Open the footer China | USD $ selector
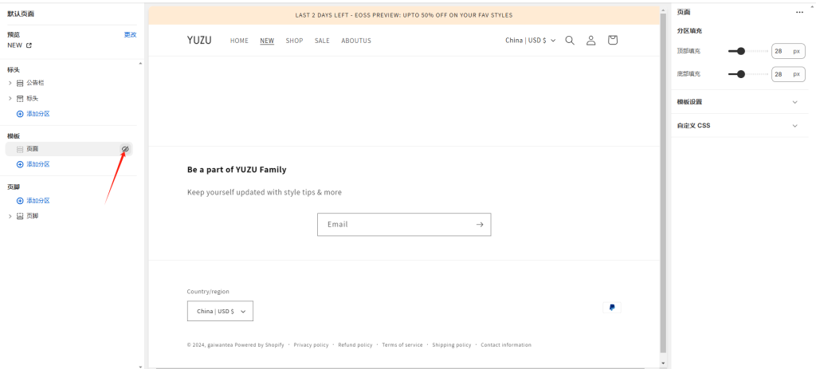The image size is (816, 369). (x=220, y=312)
